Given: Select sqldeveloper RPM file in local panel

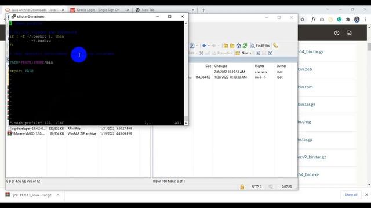Looking at the screenshot, I should click(x=28, y=128).
